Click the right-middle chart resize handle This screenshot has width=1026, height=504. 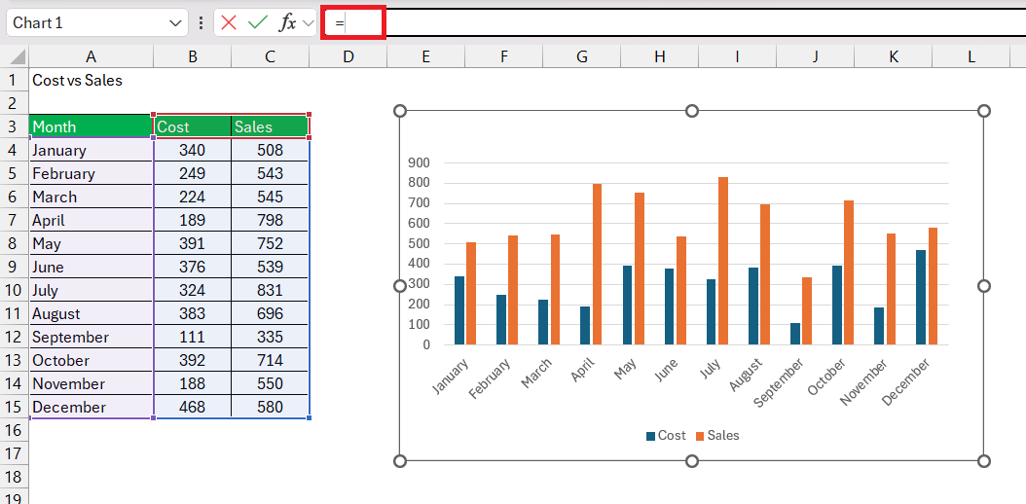click(983, 286)
